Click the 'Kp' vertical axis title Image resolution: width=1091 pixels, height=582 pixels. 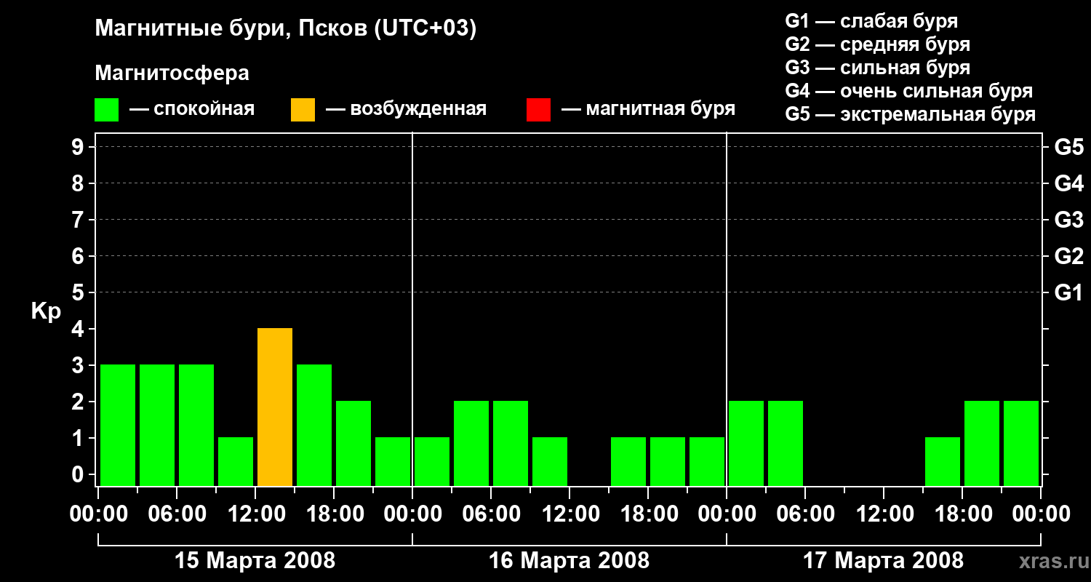tap(46, 311)
